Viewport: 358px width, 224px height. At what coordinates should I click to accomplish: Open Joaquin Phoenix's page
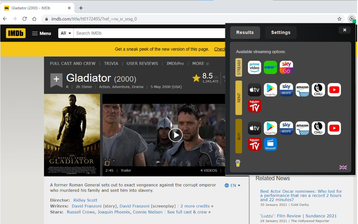(x=114, y=212)
